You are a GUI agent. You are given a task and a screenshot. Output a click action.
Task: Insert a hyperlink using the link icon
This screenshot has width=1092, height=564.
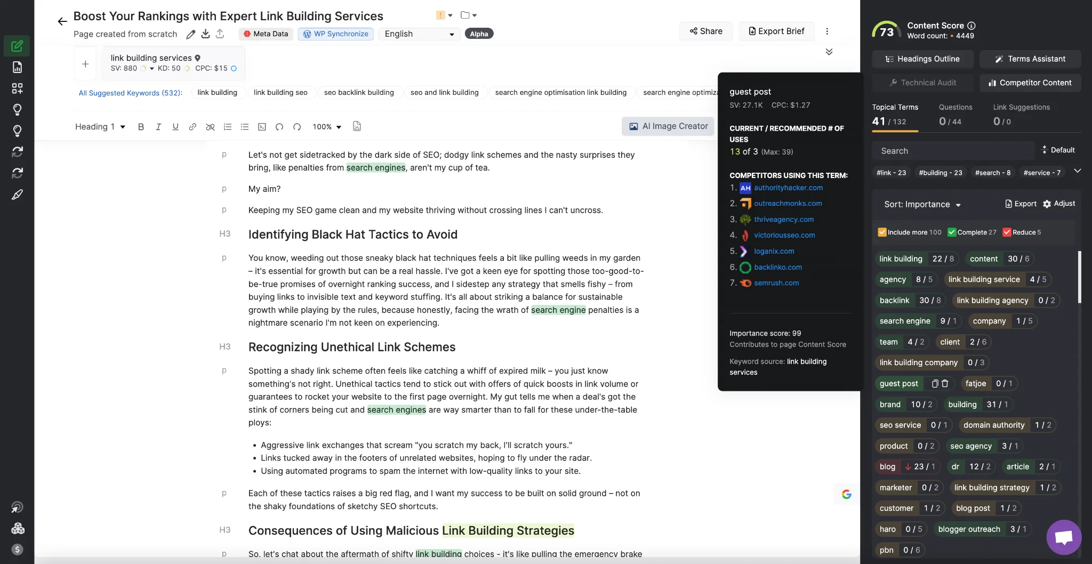pos(192,127)
